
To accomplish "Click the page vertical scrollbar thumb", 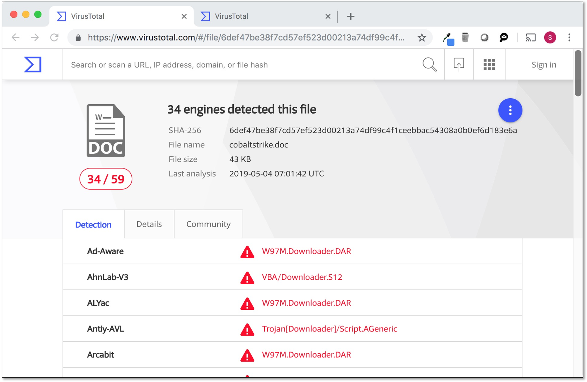I will click(x=578, y=74).
